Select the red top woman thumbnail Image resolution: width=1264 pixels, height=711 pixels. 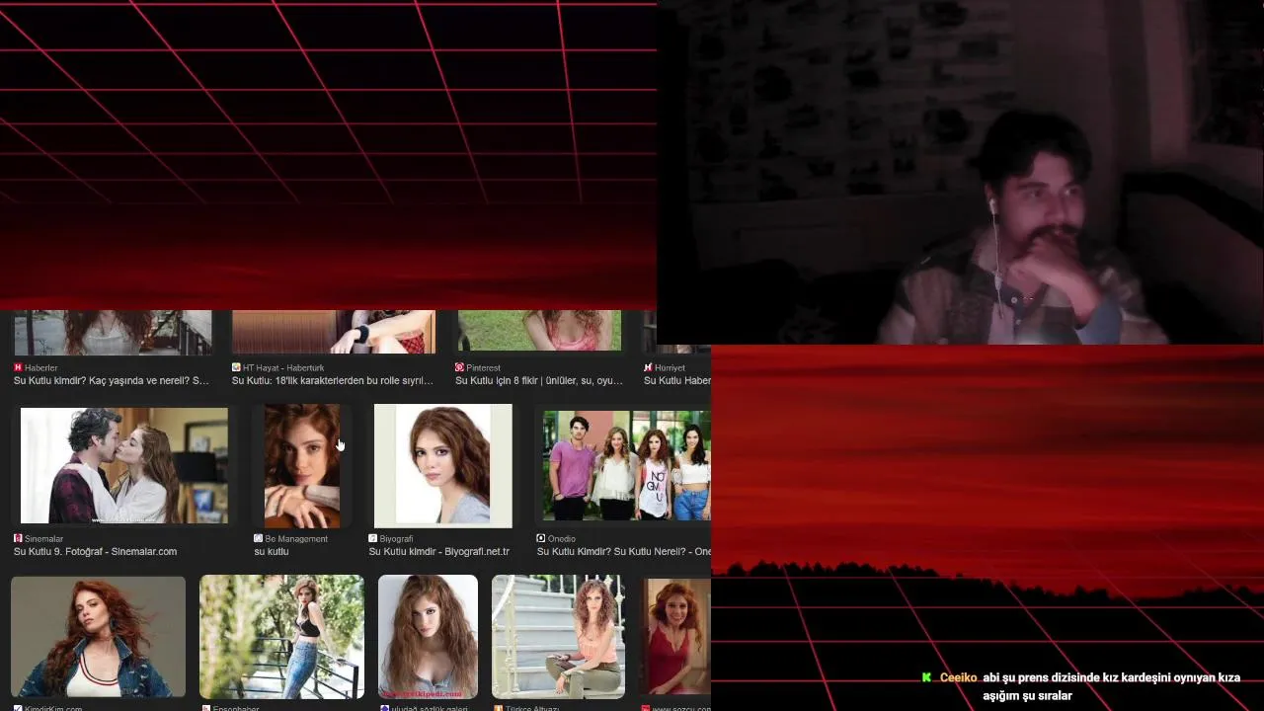coord(675,637)
